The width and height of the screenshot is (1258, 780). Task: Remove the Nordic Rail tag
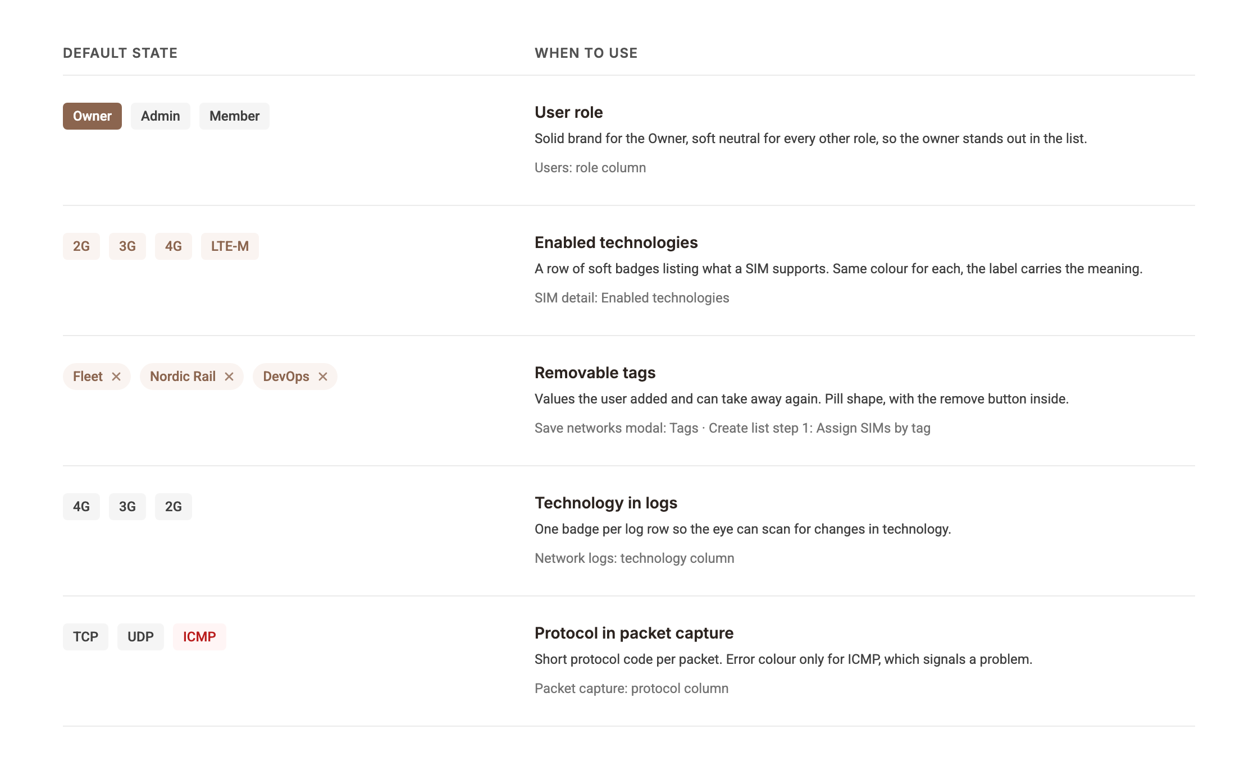tap(229, 377)
